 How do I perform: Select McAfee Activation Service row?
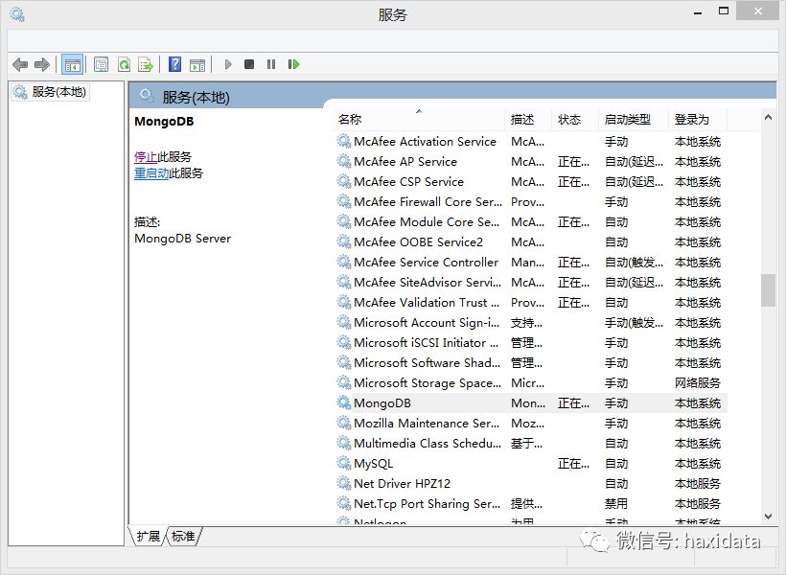[530, 142]
